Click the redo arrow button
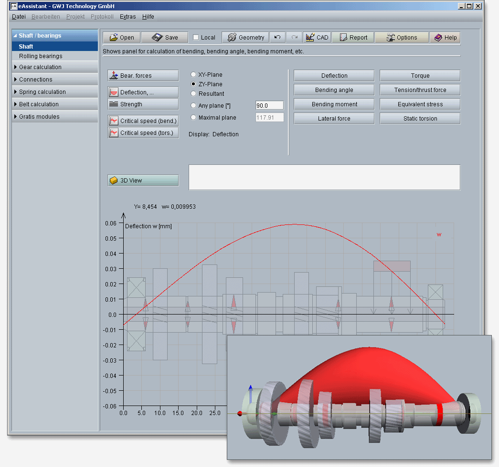The height and width of the screenshot is (467, 499). pos(294,38)
